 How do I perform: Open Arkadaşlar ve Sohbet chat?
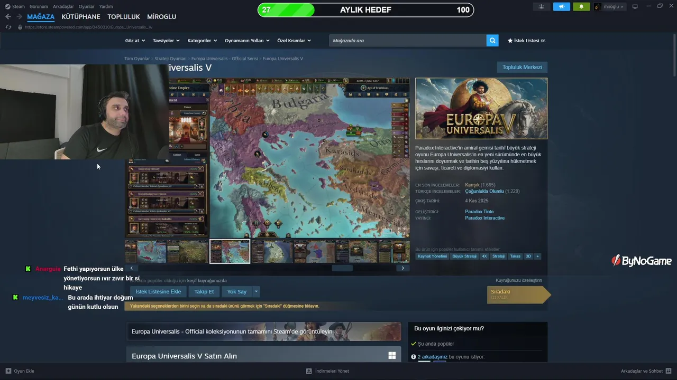point(646,371)
